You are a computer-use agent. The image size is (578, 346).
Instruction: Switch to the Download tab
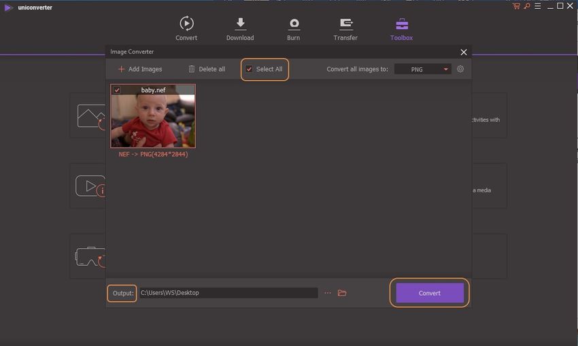point(240,29)
